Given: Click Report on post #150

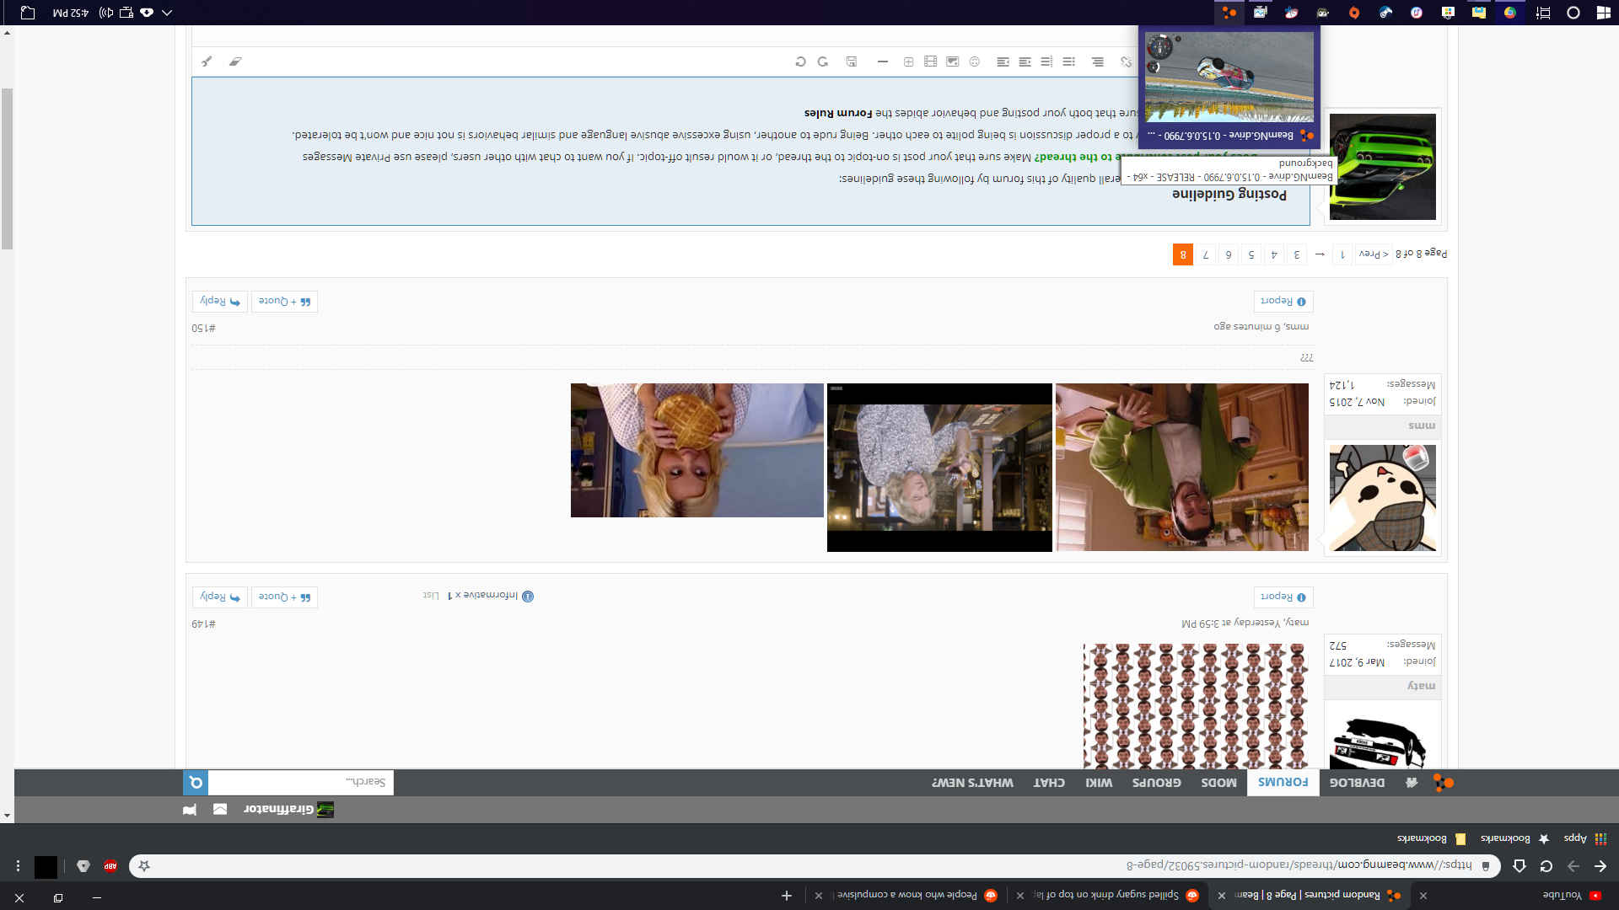Looking at the screenshot, I should [1283, 301].
